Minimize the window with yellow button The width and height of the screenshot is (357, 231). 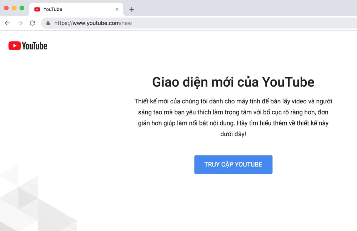click(14, 8)
